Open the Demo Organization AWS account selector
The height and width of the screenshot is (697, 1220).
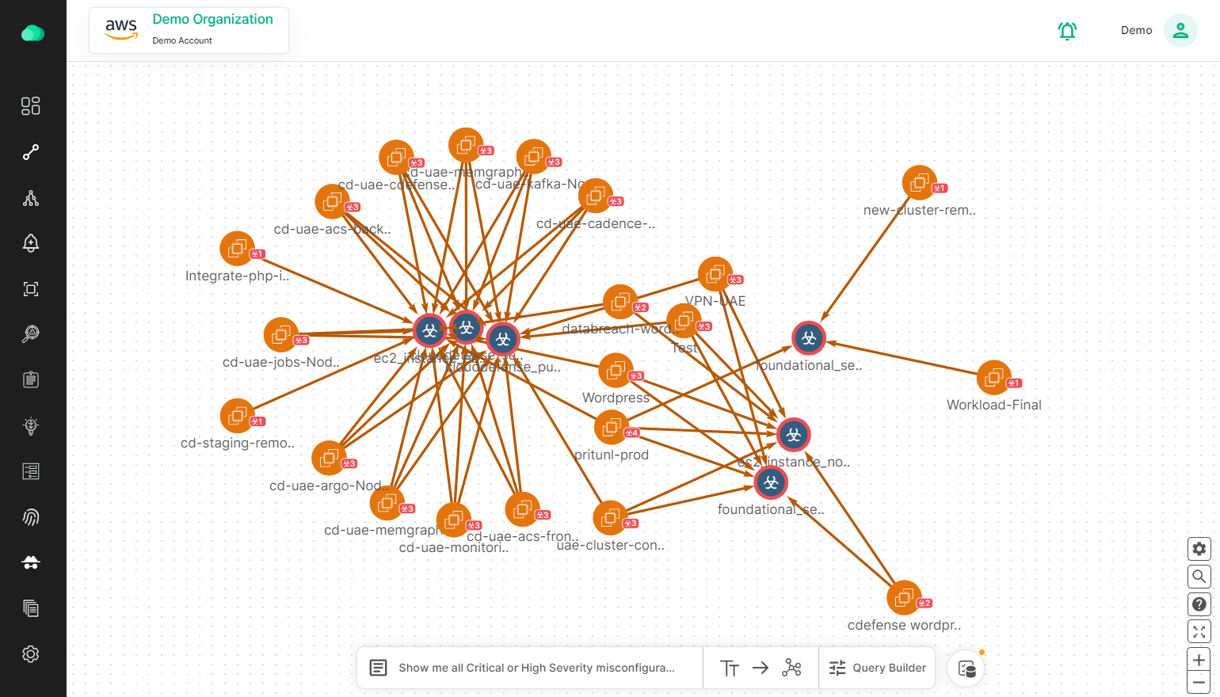pos(189,30)
